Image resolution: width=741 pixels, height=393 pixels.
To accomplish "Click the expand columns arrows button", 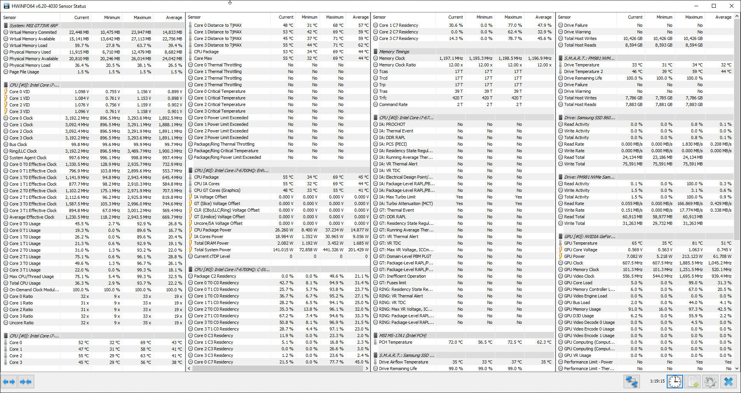I will [x=9, y=382].
